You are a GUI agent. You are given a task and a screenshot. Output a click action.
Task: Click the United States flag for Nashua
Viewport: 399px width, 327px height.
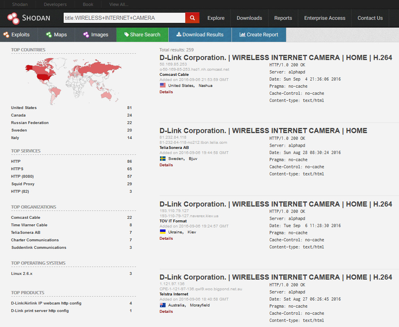(163, 85)
